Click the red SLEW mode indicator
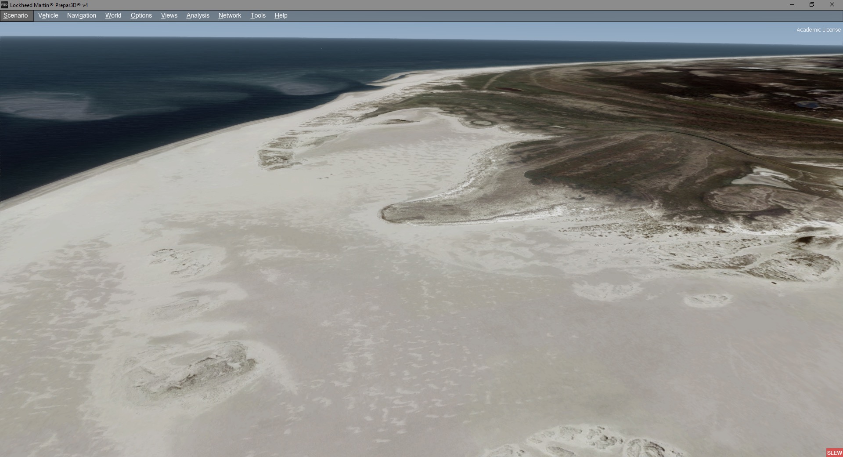 834,453
